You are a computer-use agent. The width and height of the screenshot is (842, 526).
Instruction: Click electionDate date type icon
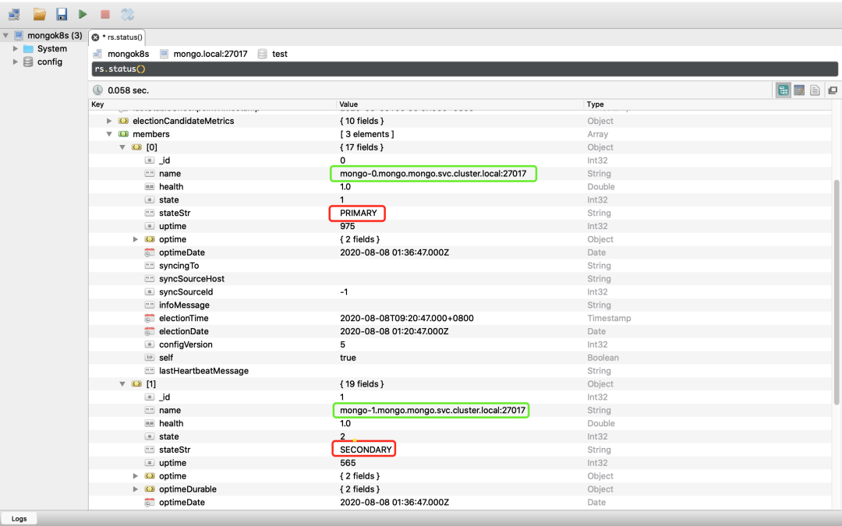150,331
